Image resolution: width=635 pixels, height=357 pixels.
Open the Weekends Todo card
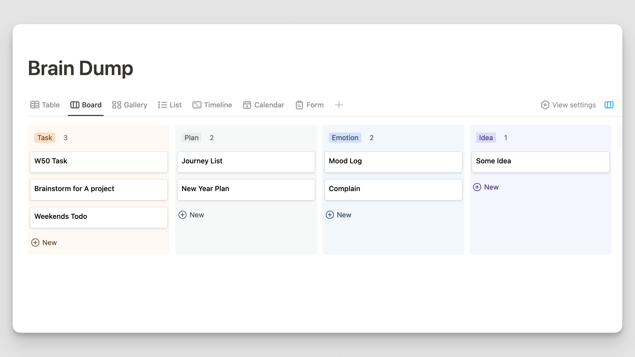pyautogui.click(x=99, y=217)
